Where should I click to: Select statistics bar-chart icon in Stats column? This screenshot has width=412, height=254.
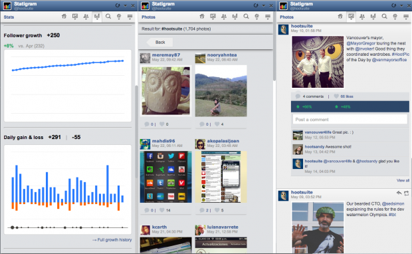click(x=97, y=17)
